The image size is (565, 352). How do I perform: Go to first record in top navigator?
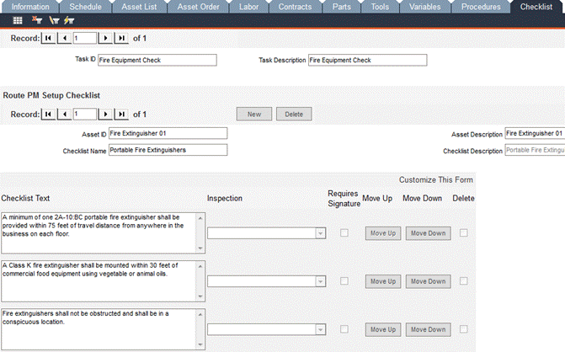pyautogui.click(x=48, y=39)
